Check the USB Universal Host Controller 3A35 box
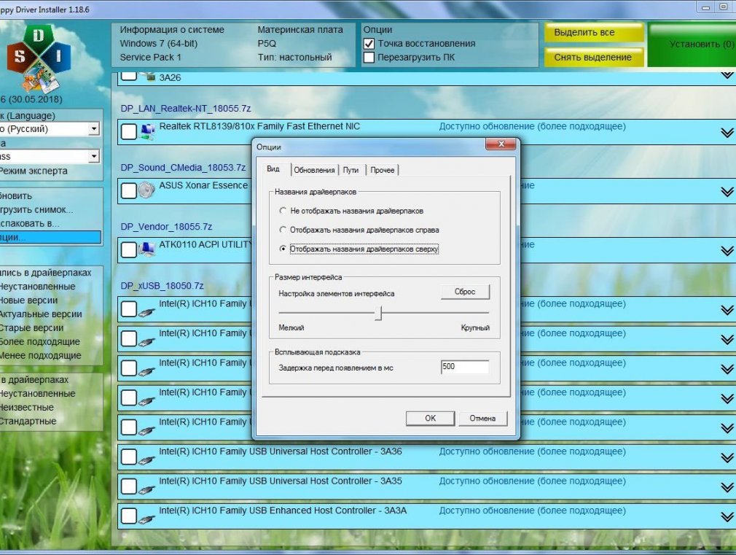The width and height of the screenshot is (736, 555). pos(128,486)
